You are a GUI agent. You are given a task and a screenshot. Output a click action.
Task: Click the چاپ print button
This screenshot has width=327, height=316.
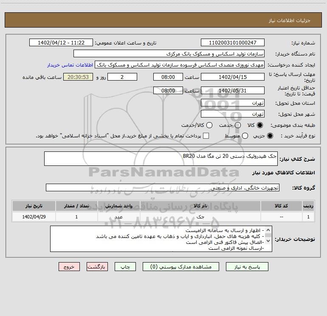(x=125, y=267)
